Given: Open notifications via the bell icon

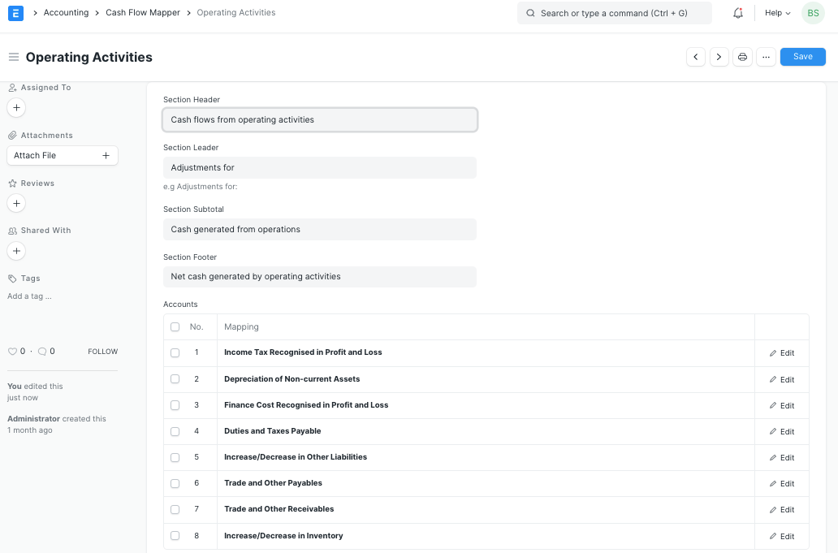Looking at the screenshot, I should (737, 13).
